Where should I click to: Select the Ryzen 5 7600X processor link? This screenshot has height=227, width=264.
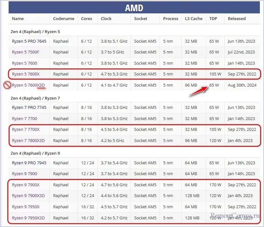pyautogui.click(x=26, y=74)
